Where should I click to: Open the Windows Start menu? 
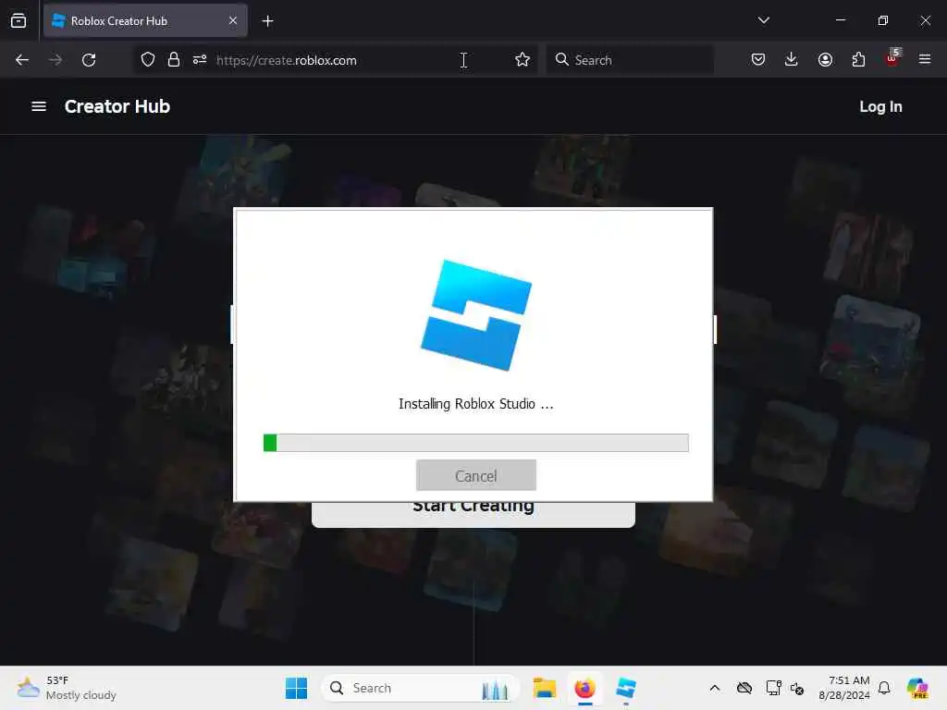coord(296,688)
